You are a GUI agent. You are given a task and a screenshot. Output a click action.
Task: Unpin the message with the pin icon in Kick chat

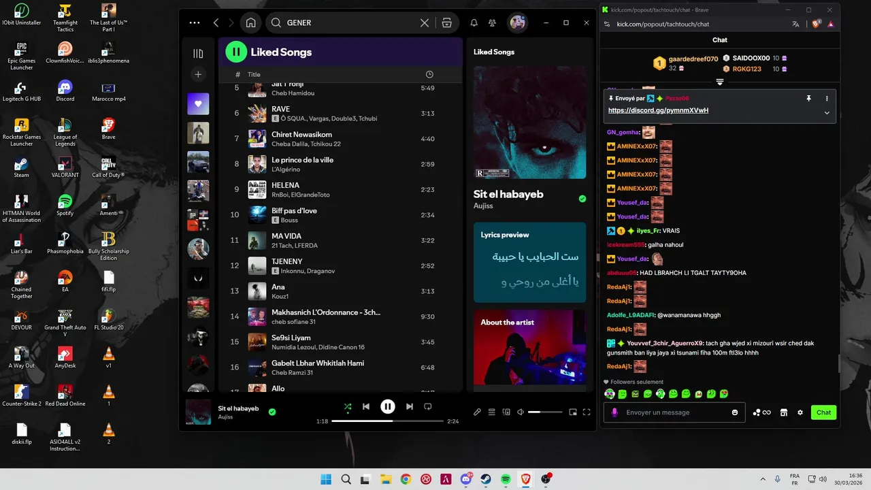[808, 99]
